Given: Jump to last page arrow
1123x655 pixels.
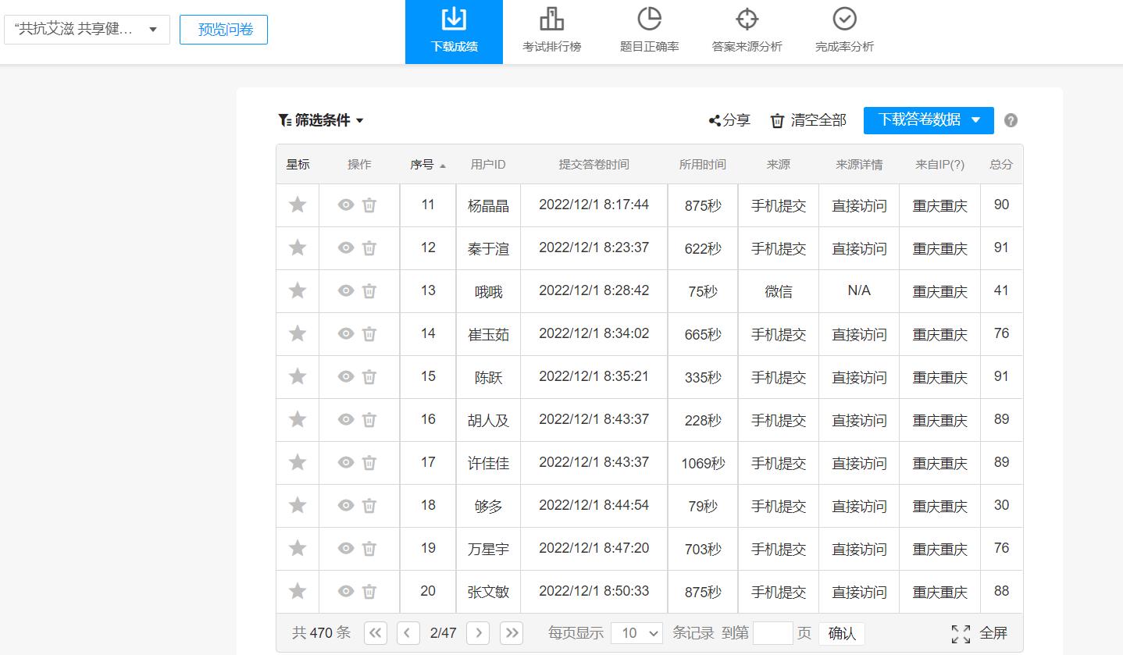Looking at the screenshot, I should 512,633.
